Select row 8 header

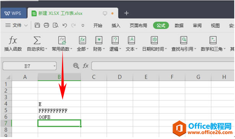pos(6,130)
